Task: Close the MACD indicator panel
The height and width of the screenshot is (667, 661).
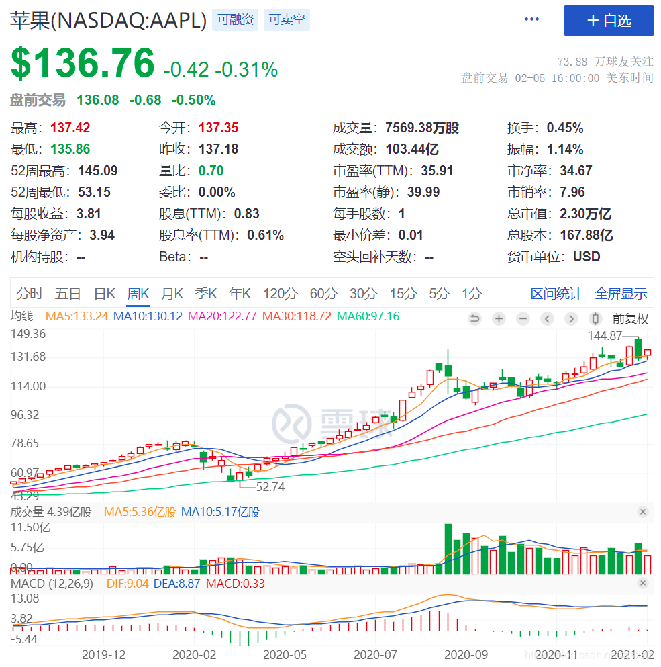Action: tap(643, 583)
